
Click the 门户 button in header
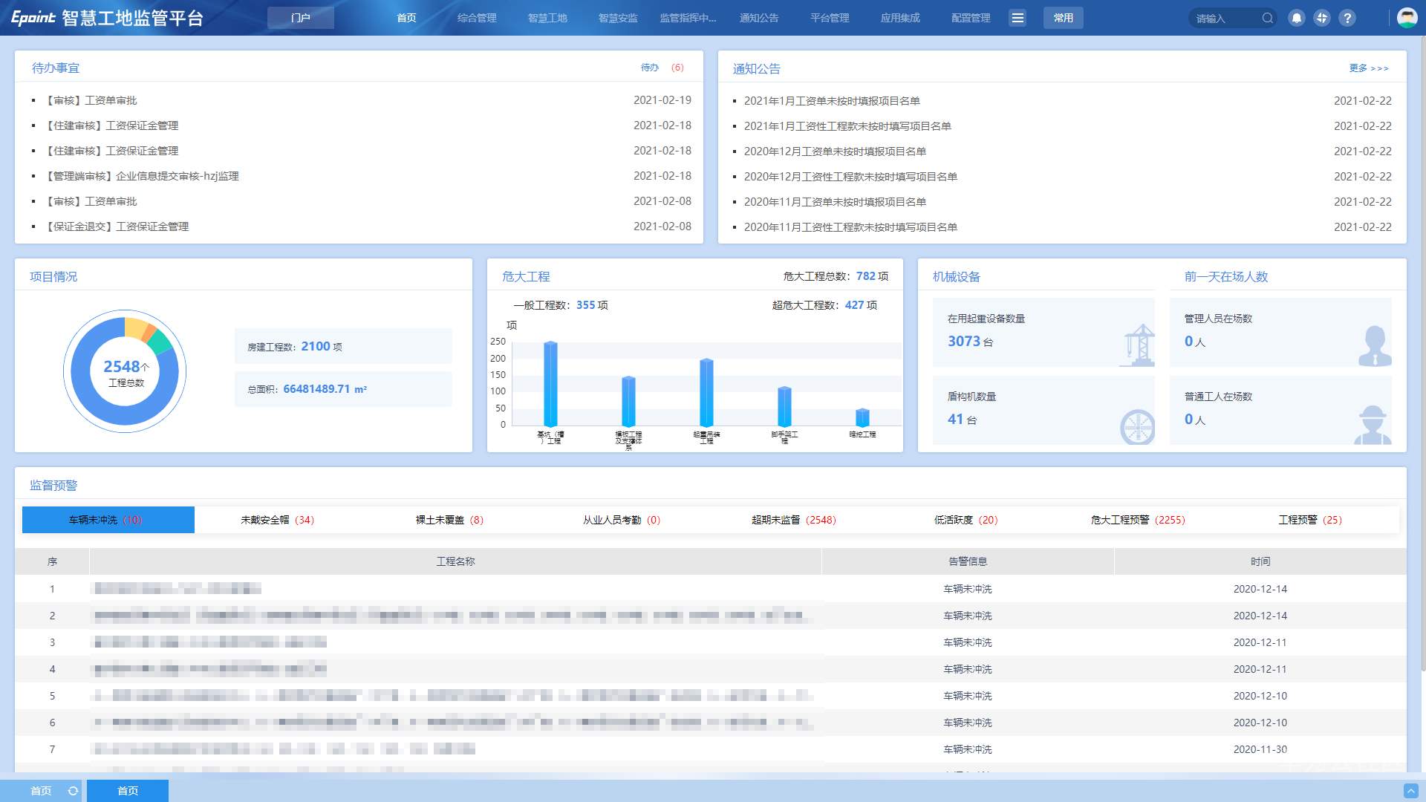(x=301, y=18)
